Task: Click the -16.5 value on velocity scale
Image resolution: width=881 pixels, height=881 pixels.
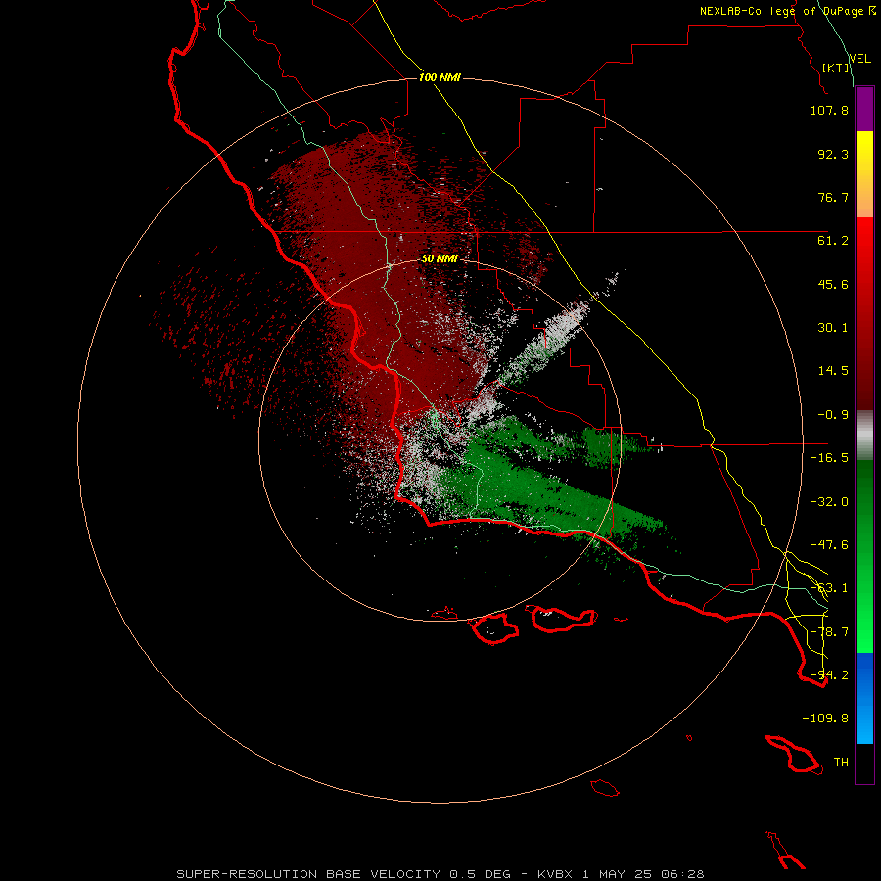Action: coord(829,458)
